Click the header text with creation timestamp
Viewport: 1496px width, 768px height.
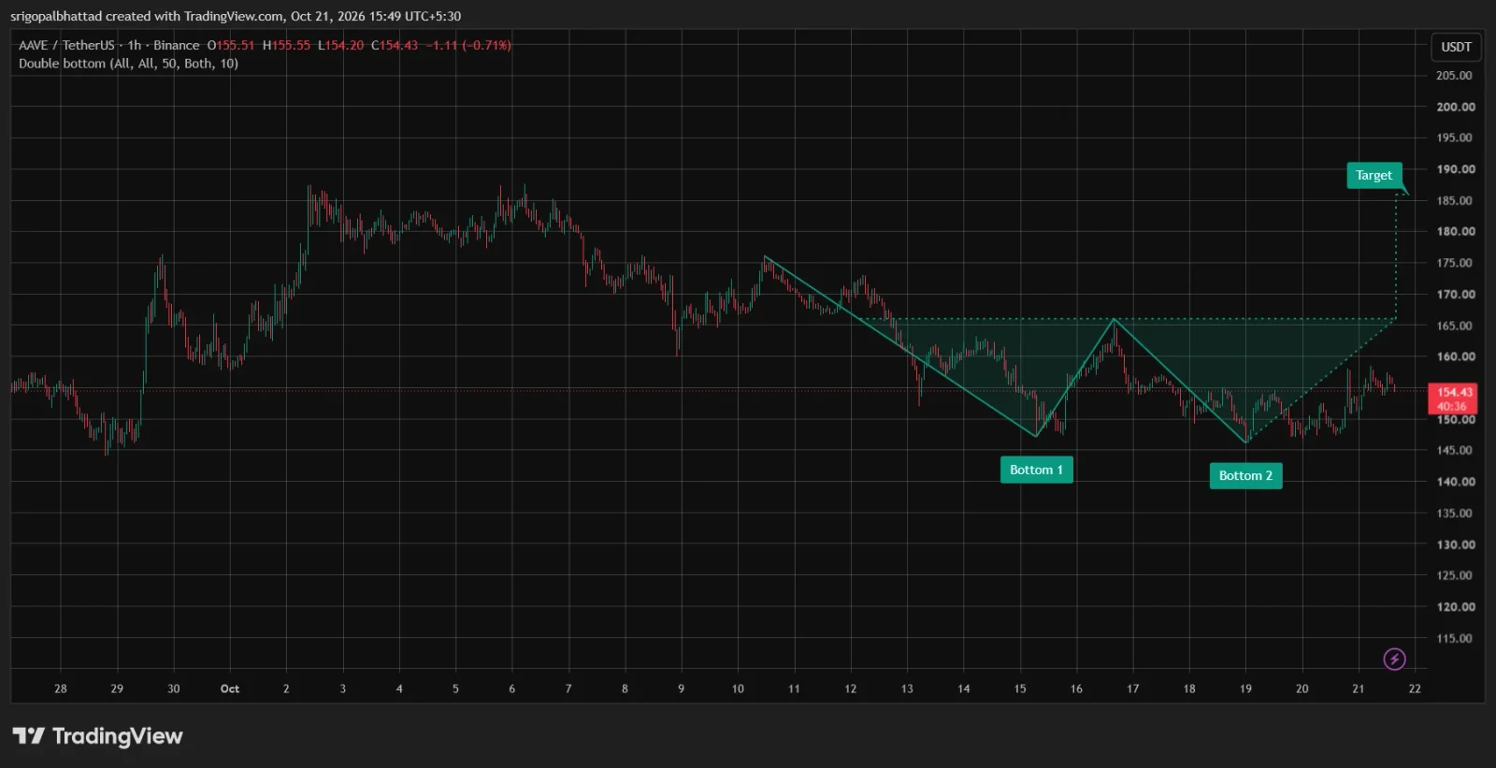tap(236, 16)
